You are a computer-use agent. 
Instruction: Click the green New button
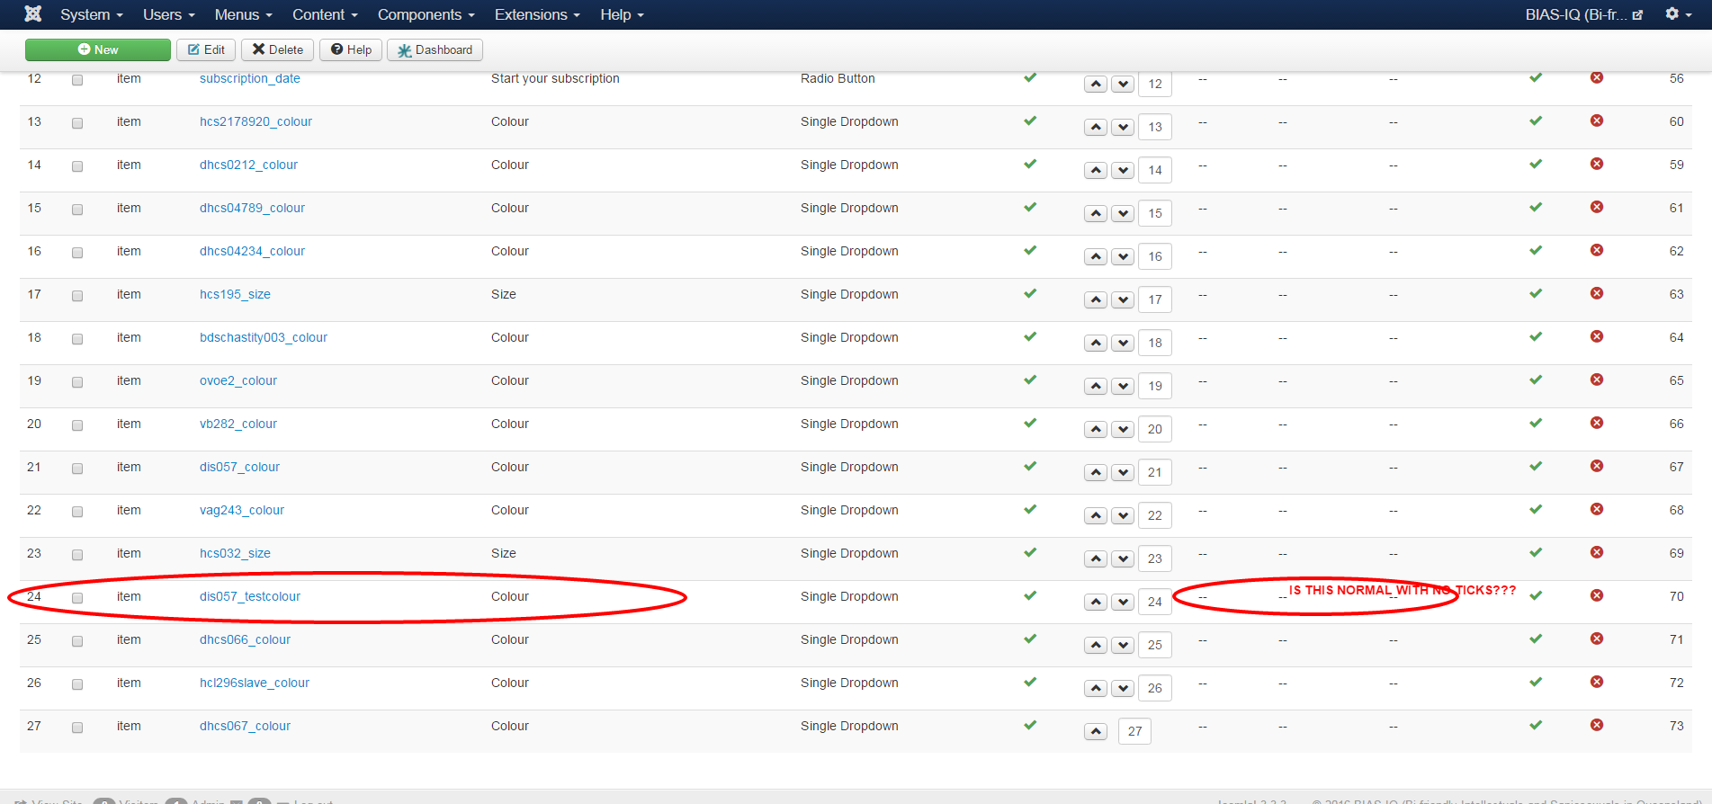point(98,49)
